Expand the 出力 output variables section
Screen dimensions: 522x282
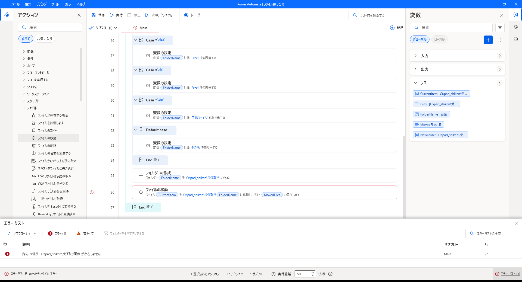point(415,69)
